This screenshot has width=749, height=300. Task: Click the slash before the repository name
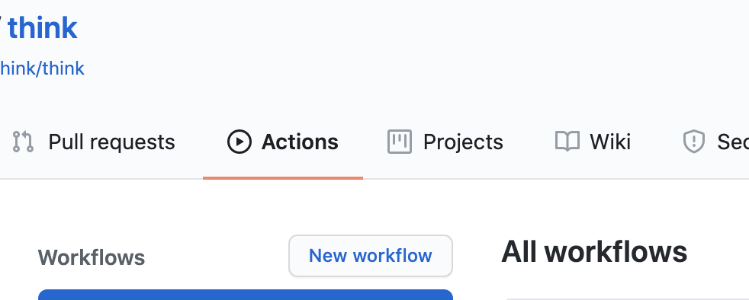click(x=2, y=27)
